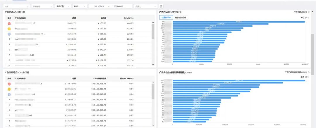Open the 店铺账号 store account dropdown
Image resolution: width=316 pixels, height=128 pixels.
pyautogui.click(x=42, y=6)
